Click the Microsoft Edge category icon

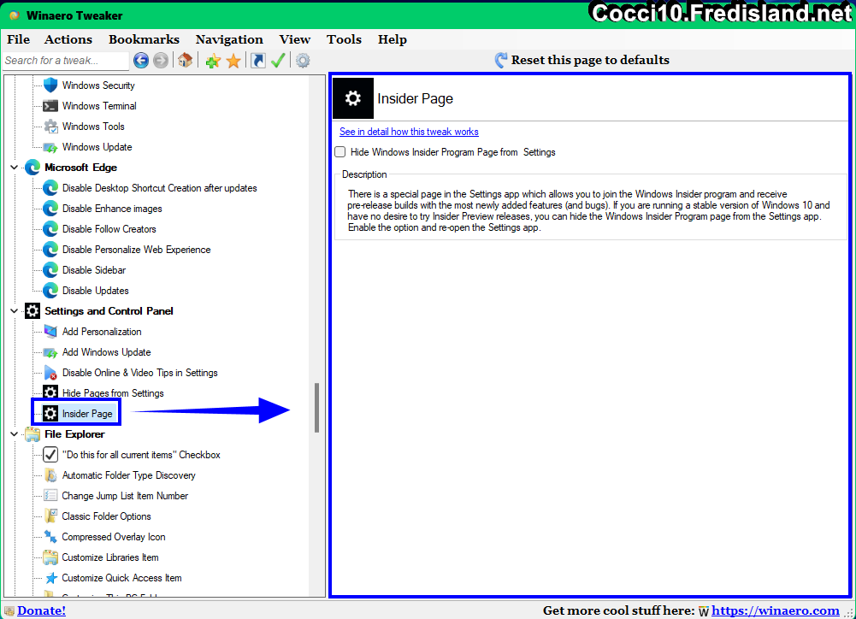point(32,167)
